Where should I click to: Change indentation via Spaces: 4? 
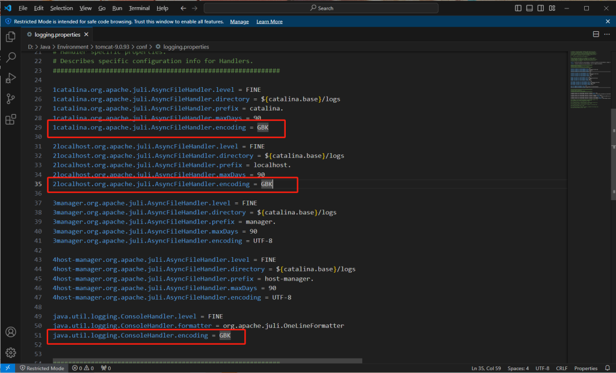point(518,368)
